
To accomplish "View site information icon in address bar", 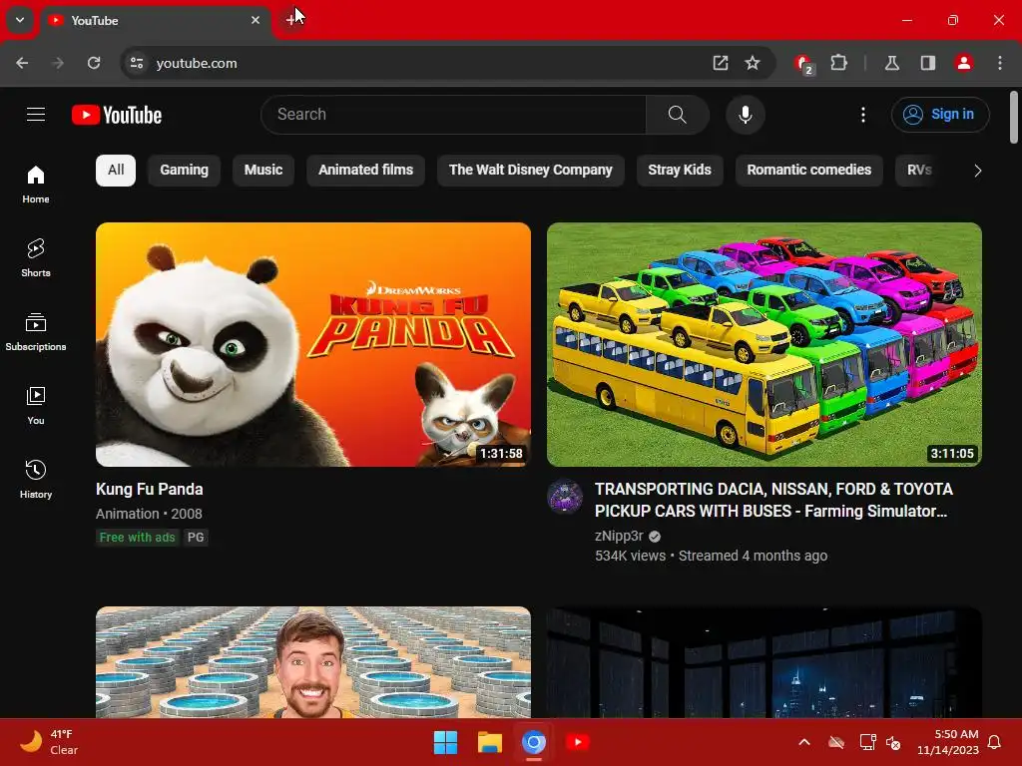I will (x=136, y=63).
